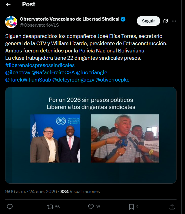Reply using the comment bubble icon
The width and height of the screenshot is (185, 214).
[10, 207]
